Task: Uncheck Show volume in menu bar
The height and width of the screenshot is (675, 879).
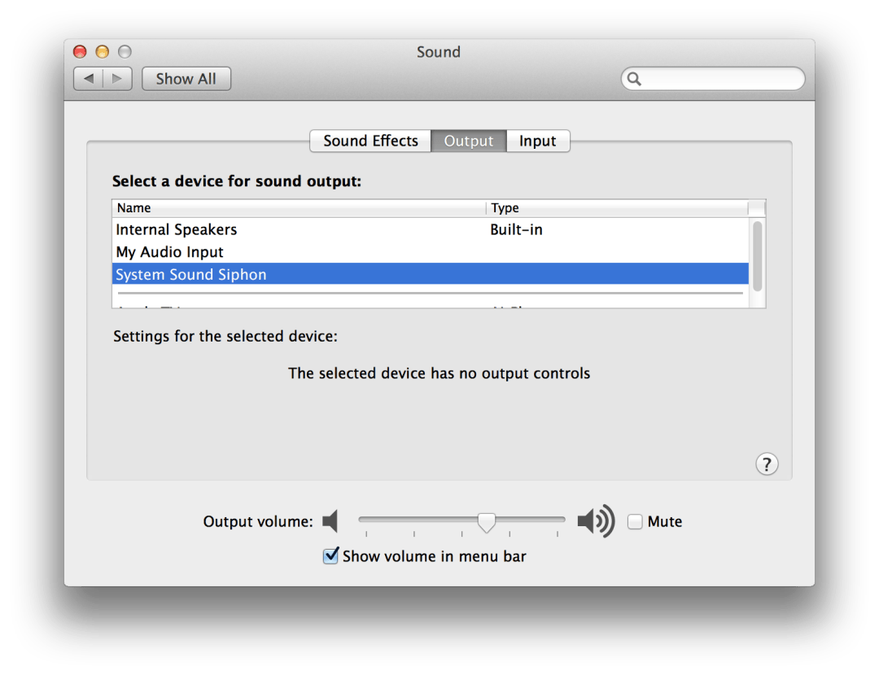Action: pyautogui.click(x=330, y=555)
